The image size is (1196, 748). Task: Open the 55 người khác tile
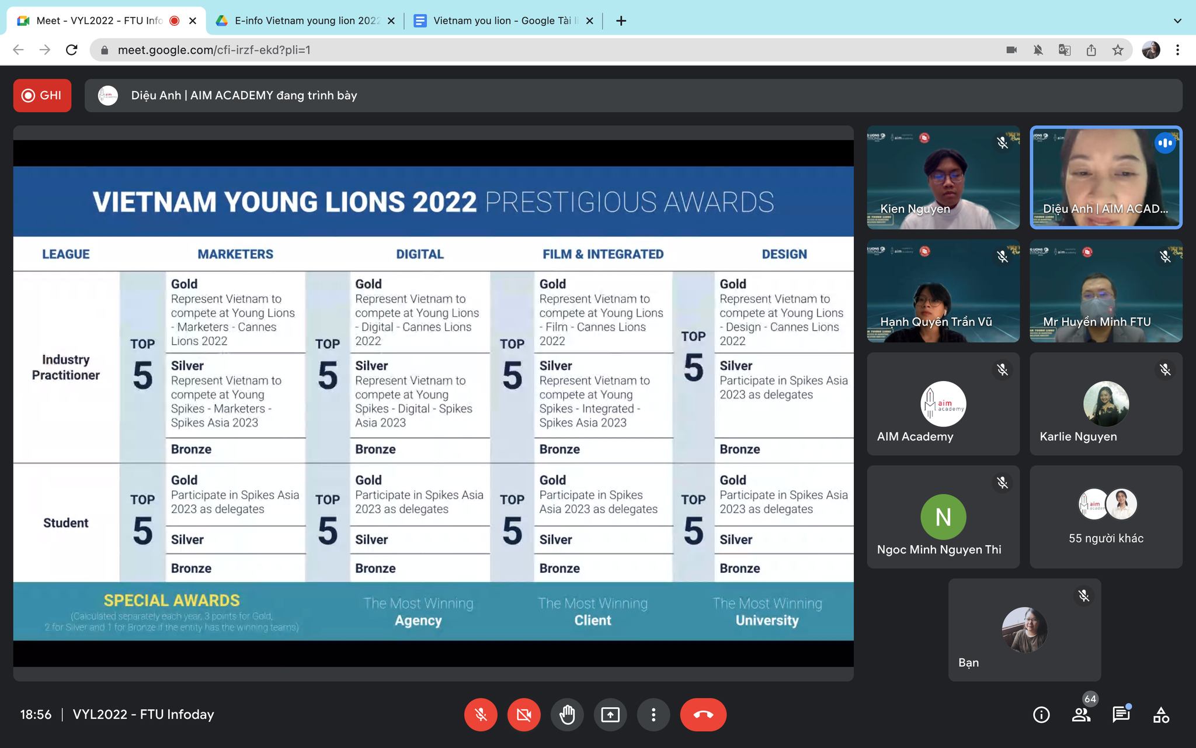pos(1106,517)
